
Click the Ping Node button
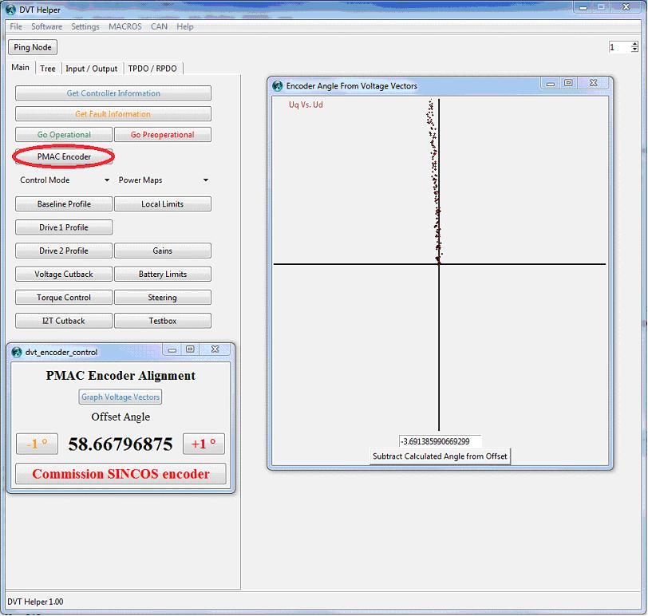(x=33, y=47)
